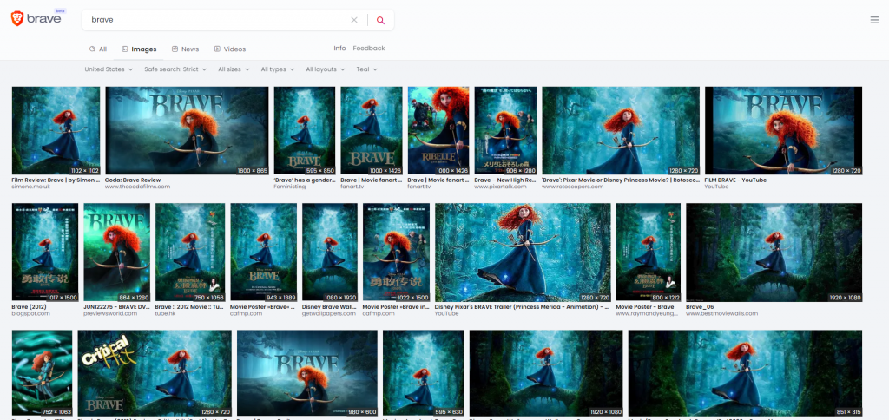Expand the All sizes filter
The height and width of the screenshot is (420, 889).
tap(234, 69)
